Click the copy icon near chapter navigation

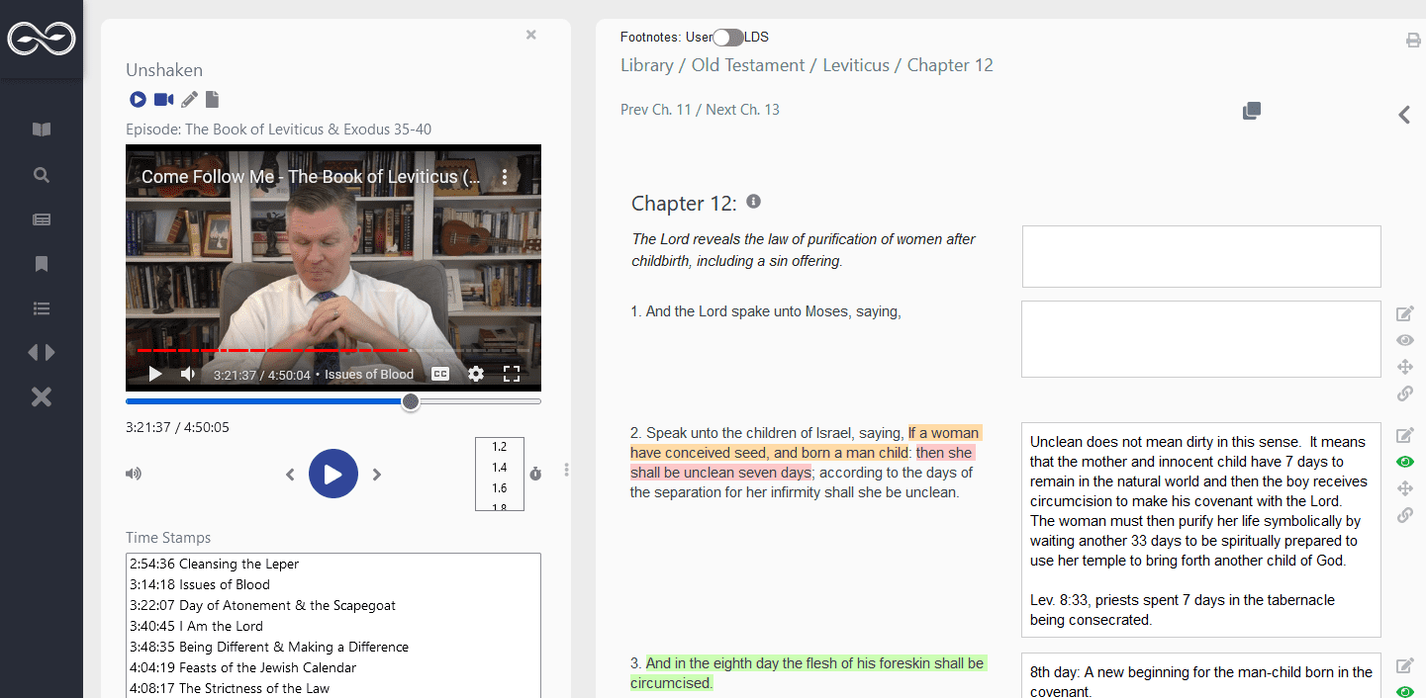pos(1252,111)
